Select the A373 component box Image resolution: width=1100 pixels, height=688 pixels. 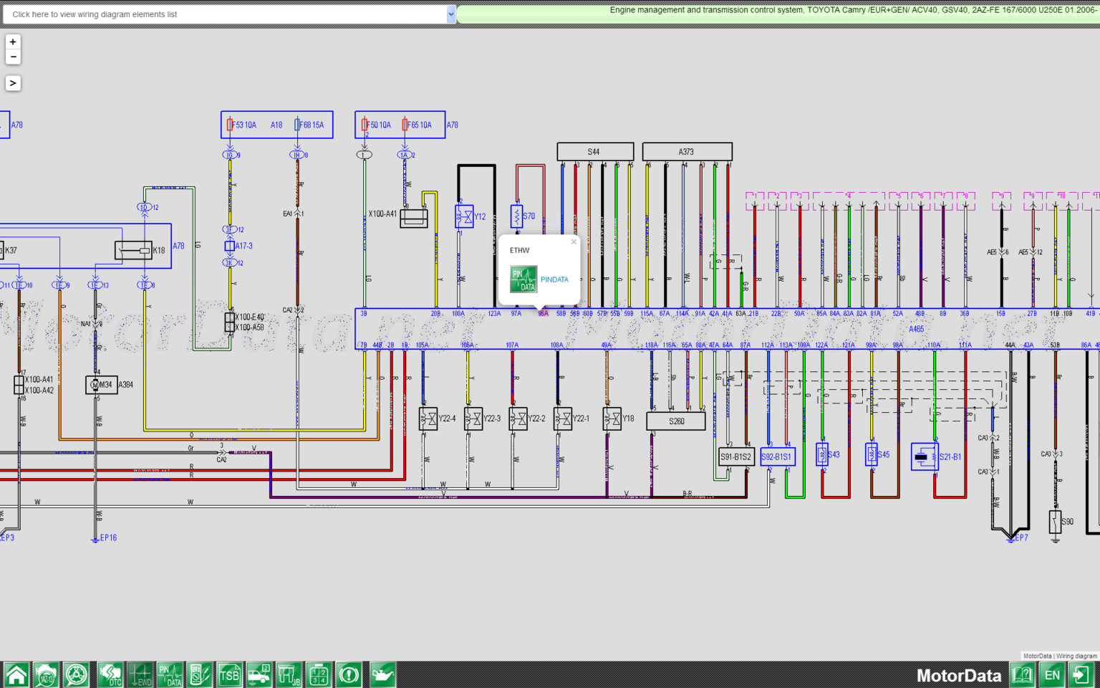coord(687,151)
